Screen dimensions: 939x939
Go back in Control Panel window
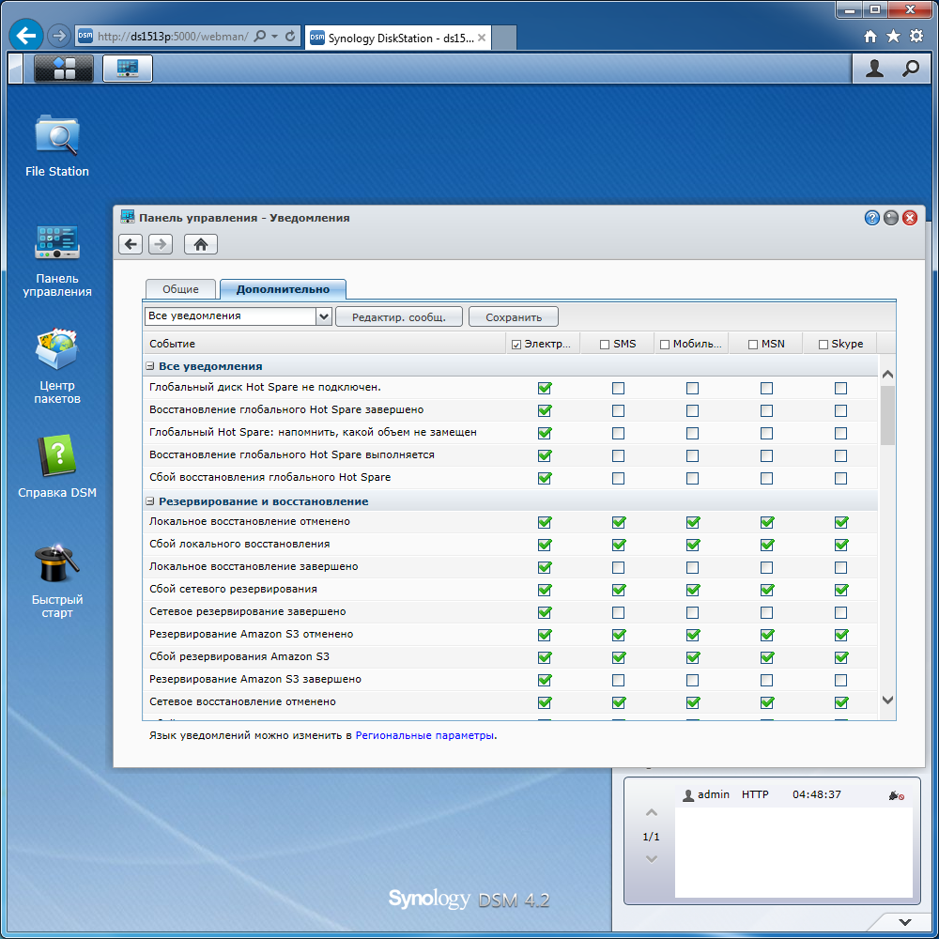[x=131, y=244]
